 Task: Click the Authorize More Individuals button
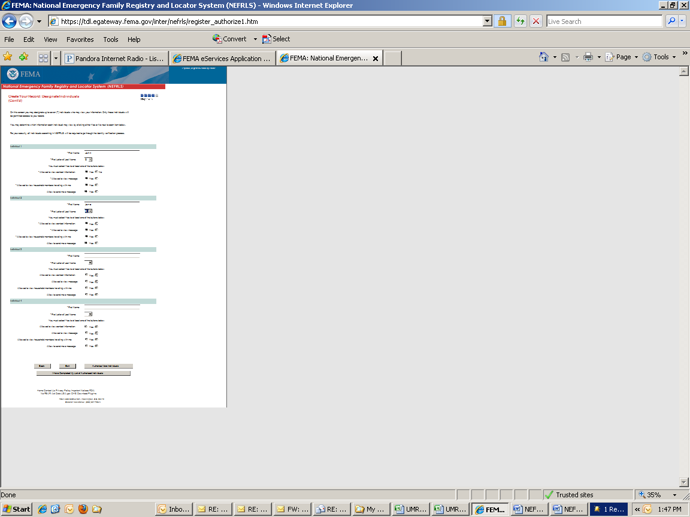(108, 366)
